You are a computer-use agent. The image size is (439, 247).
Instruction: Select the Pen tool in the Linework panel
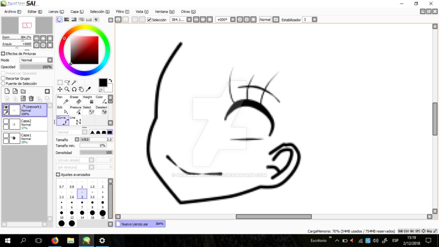pos(63,101)
